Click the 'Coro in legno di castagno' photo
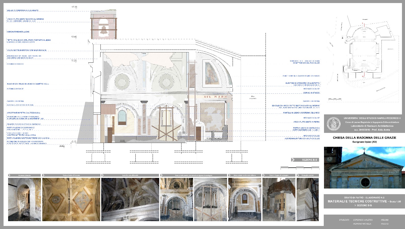Image resolution: width=405 pixels, height=229 pixels. click(x=279, y=199)
